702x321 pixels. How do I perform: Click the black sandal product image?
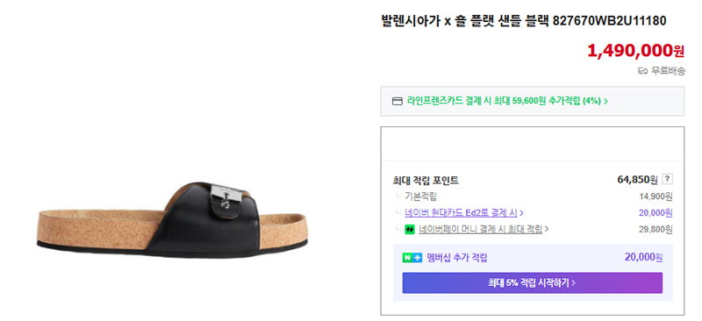pyautogui.click(x=172, y=219)
